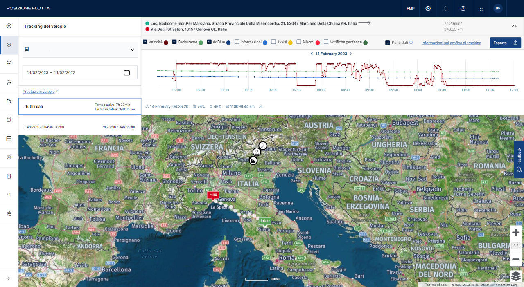524x287 pixels.
Task: Open the card-shaped sidebar icon below tracking
Action: [9, 64]
